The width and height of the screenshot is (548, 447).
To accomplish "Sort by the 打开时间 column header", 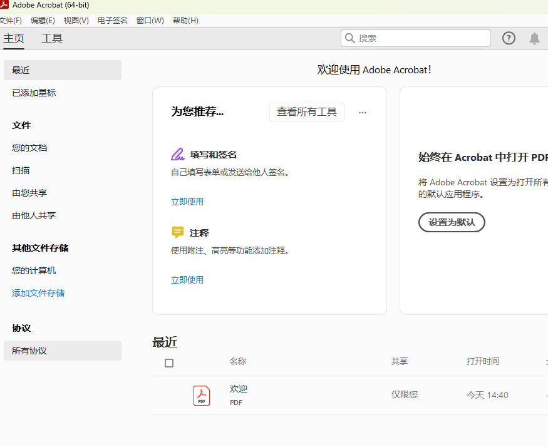I will click(483, 361).
